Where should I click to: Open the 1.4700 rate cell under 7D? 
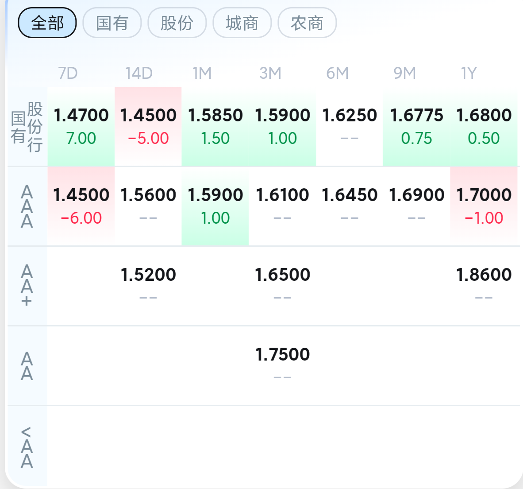[x=81, y=127]
